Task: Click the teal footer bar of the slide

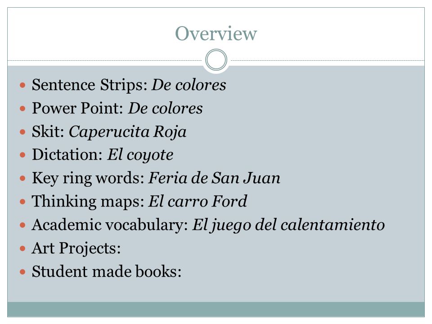Action: [x=216, y=309]
